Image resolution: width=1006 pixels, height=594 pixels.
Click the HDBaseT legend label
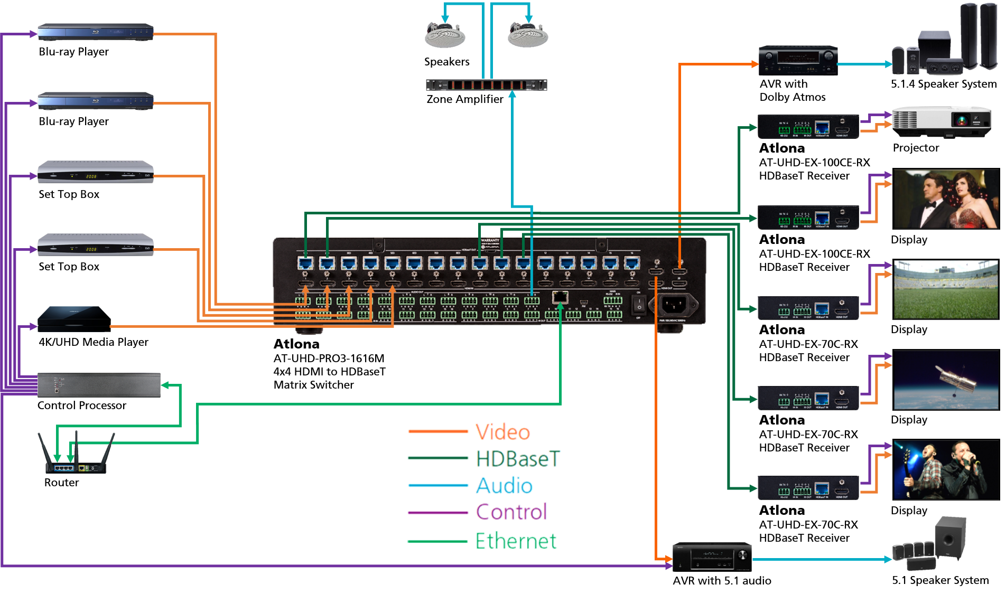518,458
